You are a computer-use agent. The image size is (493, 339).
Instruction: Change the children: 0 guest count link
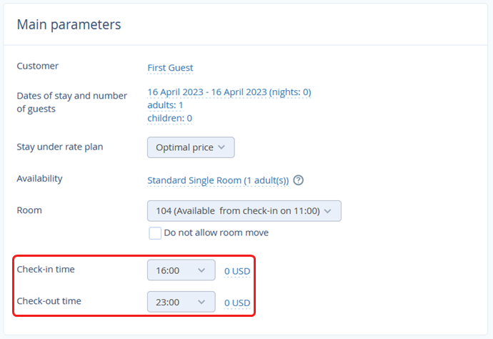169,118
